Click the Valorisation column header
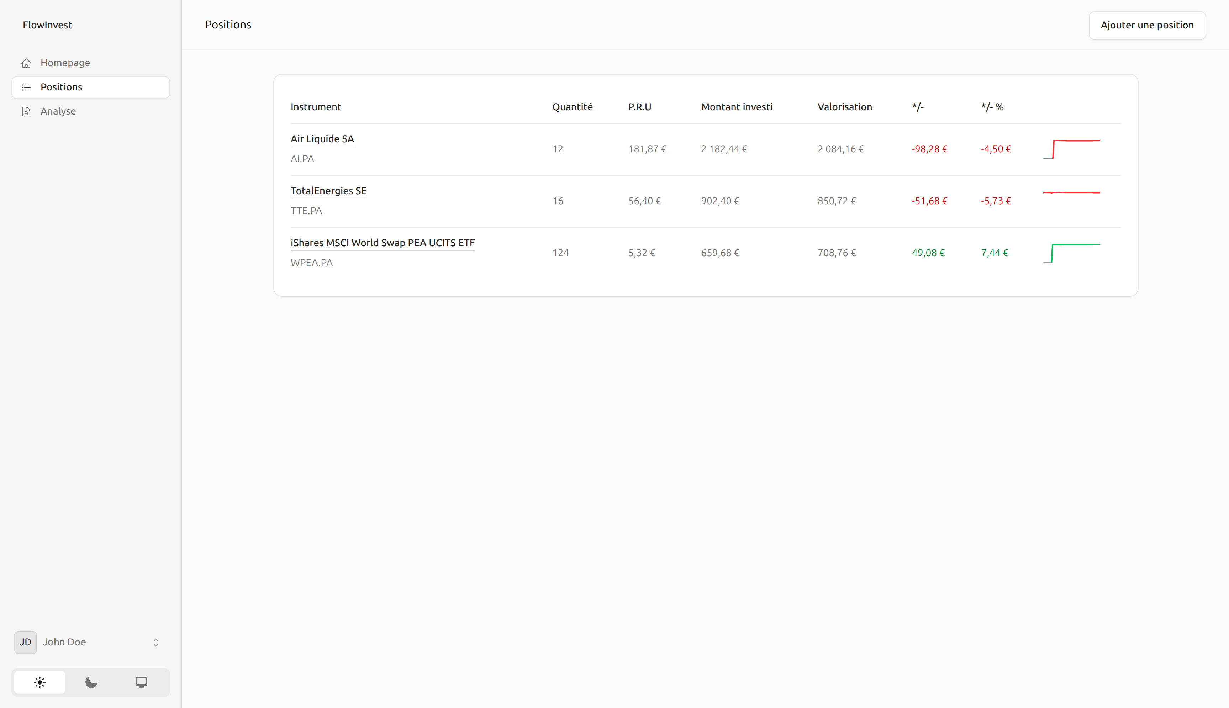1229x708 pixels. click(844, 107)
